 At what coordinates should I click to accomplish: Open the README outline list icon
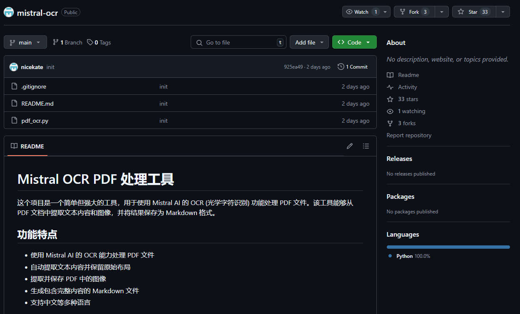pos(366,146)
